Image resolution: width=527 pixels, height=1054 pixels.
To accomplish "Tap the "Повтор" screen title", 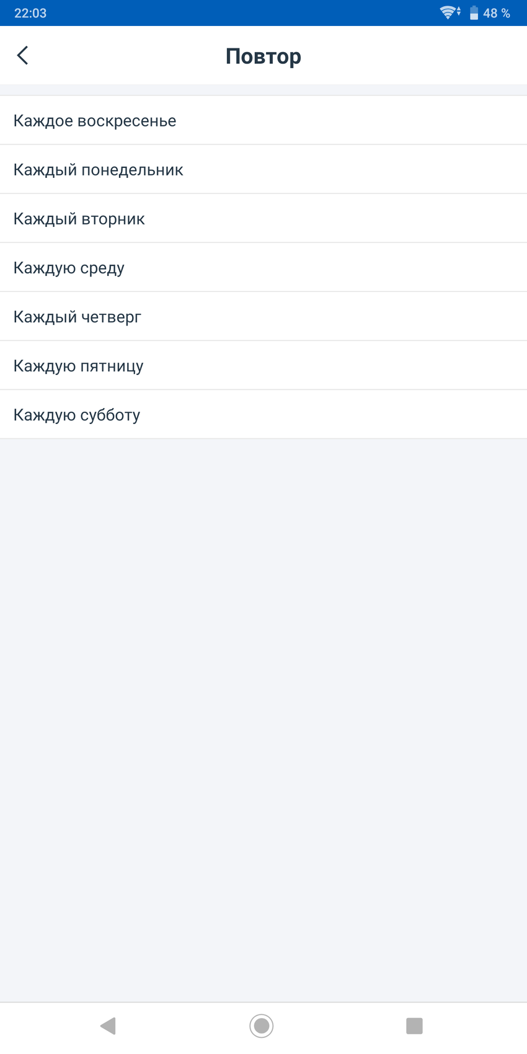I will click(263, 56).
